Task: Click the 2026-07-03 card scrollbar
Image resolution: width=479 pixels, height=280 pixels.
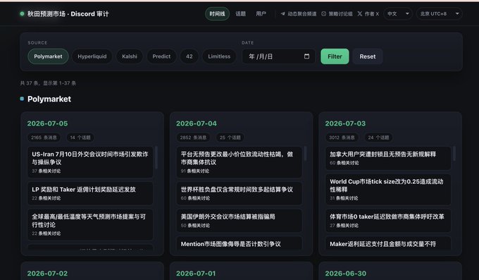Action: point(454,153)
